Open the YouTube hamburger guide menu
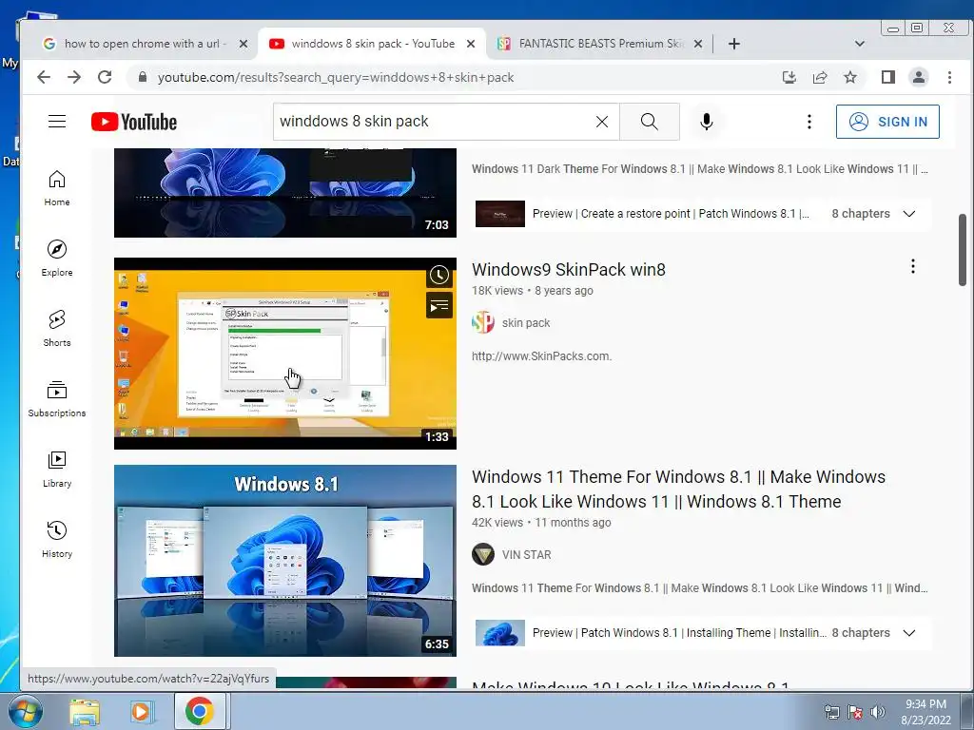The image size is (974, 730). (x=57, y=121)
